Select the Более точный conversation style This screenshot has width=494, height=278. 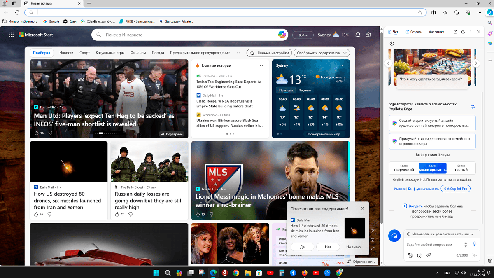coord(461,168)
